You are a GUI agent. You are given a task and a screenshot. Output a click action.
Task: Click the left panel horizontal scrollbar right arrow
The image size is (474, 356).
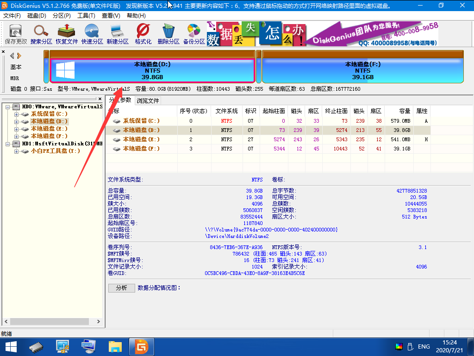(x=99, y=322)
